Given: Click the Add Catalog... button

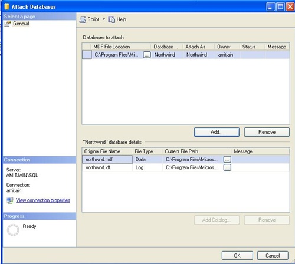Looking at the screenshot, I should pos(217,220).
